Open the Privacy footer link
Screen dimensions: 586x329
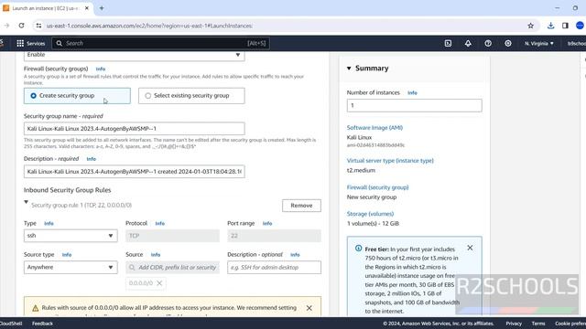pyautogui.click(x=514, y=324)
